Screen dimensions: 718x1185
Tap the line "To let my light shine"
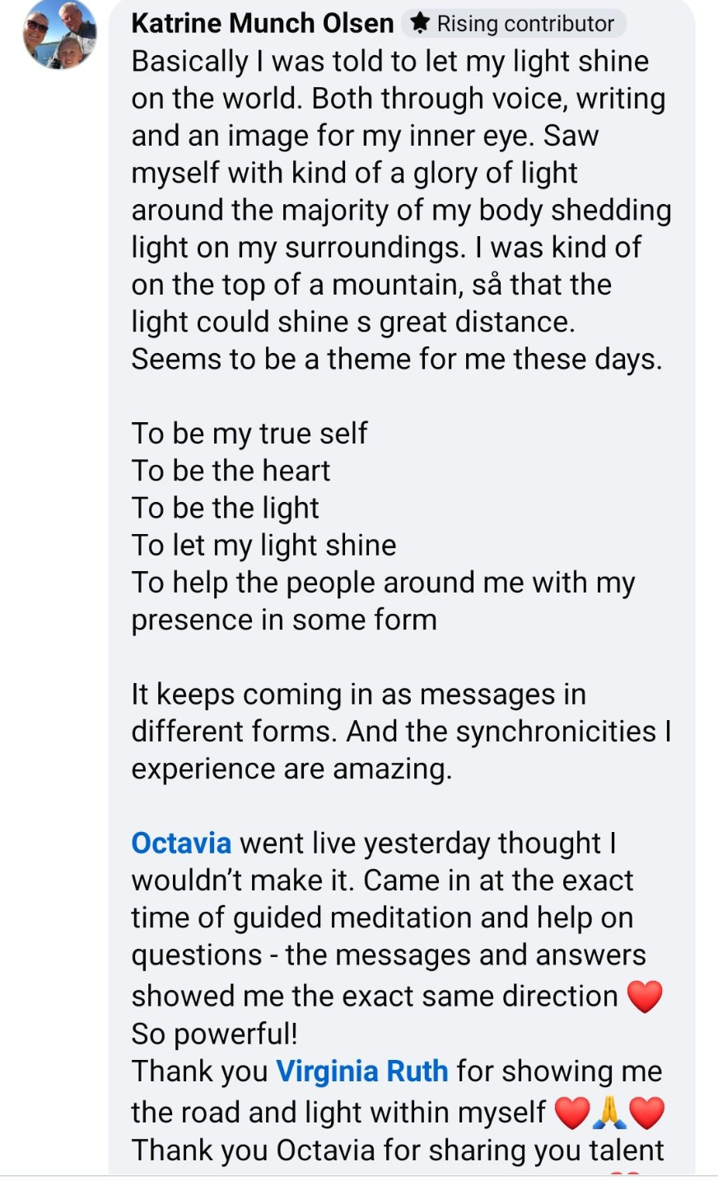click(x=263, y=545)
